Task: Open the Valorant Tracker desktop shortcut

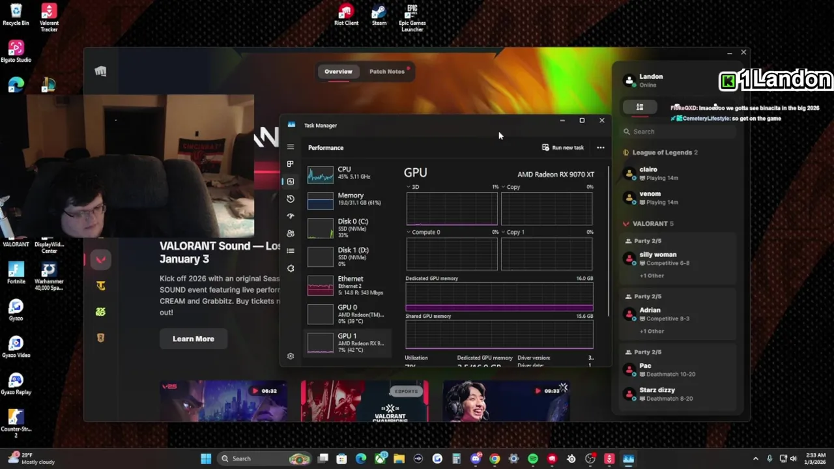Action: 49,17
